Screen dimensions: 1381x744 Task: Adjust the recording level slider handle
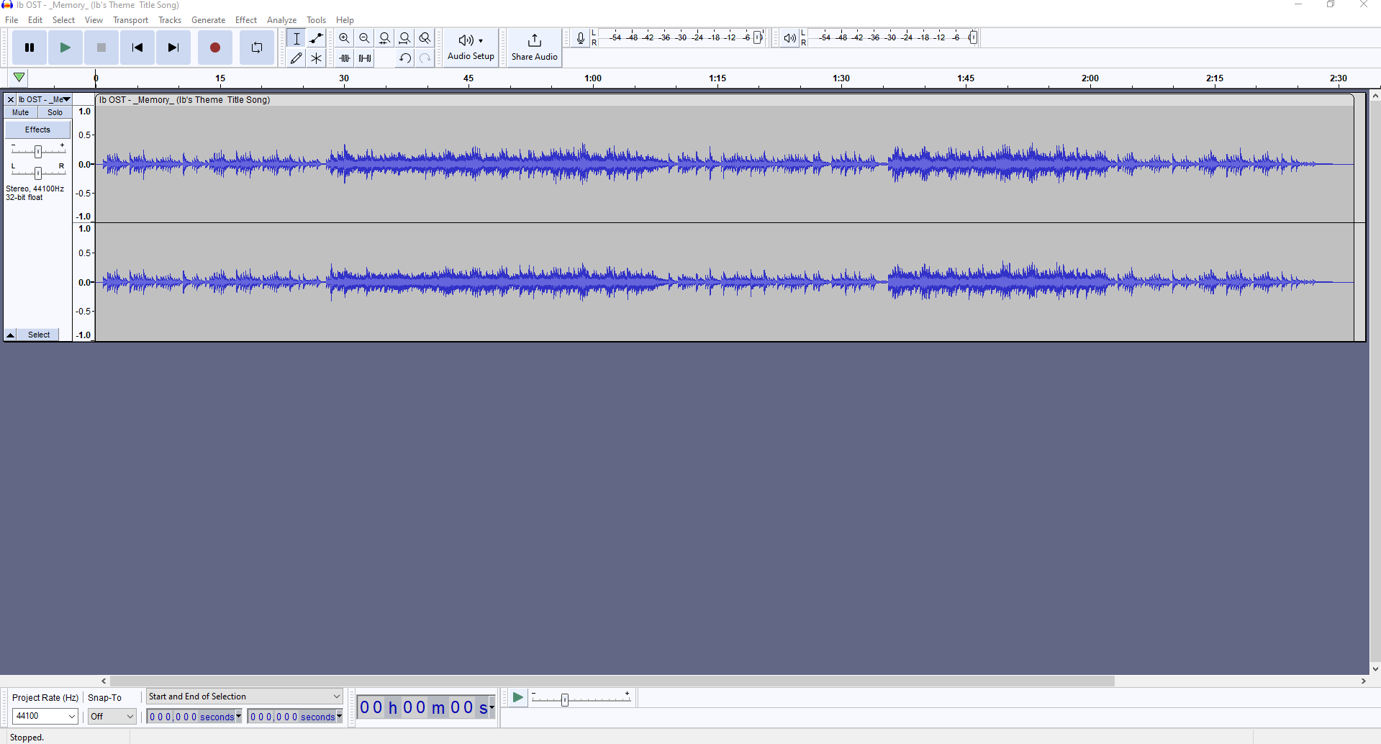point(759,38)
